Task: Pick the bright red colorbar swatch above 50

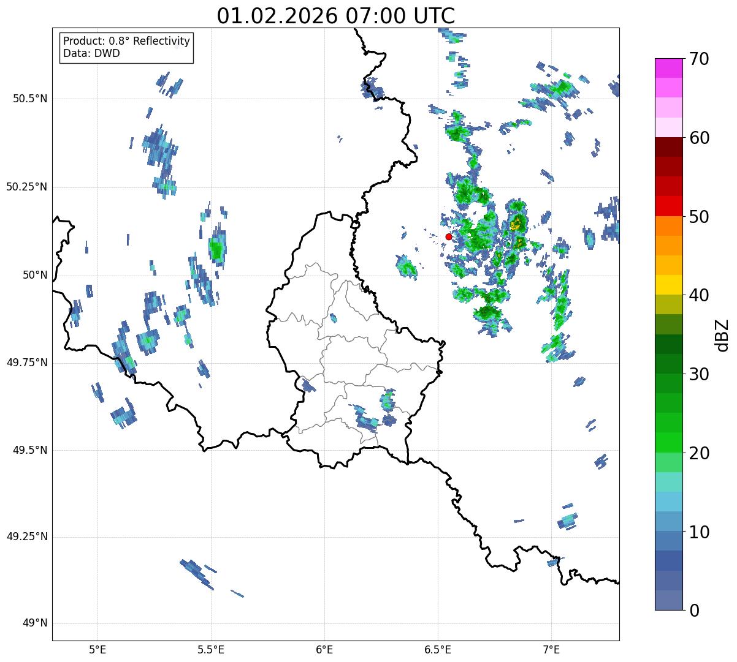Action: [x=669, y=206]
